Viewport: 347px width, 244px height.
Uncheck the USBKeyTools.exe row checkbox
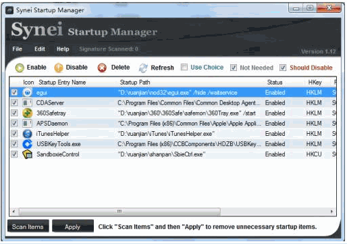(x=14, y=144)
